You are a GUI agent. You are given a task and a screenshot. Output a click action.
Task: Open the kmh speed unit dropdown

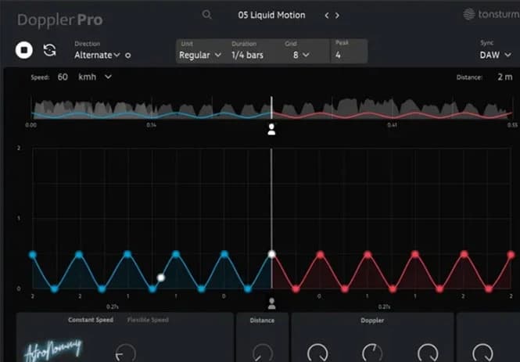point(95,77)
